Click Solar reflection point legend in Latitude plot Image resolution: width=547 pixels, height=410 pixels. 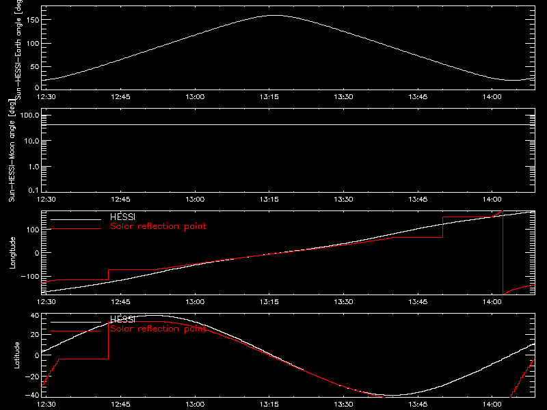pos(158,329)
